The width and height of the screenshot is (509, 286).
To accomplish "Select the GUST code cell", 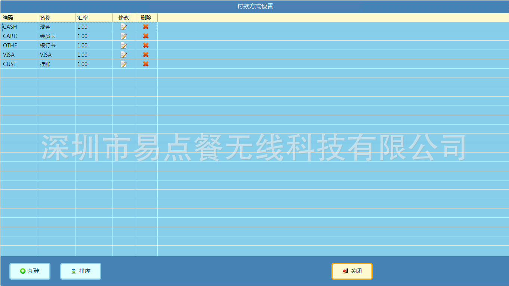I will point(19,64).
